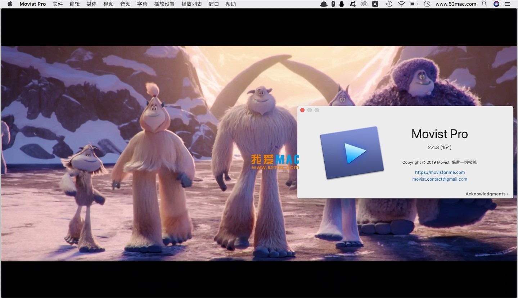The width and height of the screenshot is (518, 298).
Task: Open the Apple menu
Action: tap(10, 4)
